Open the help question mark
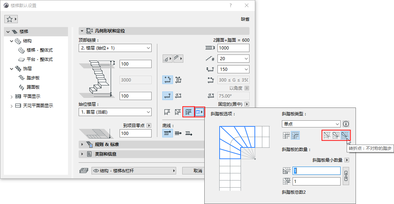394x204 pixels. [231, 6]
